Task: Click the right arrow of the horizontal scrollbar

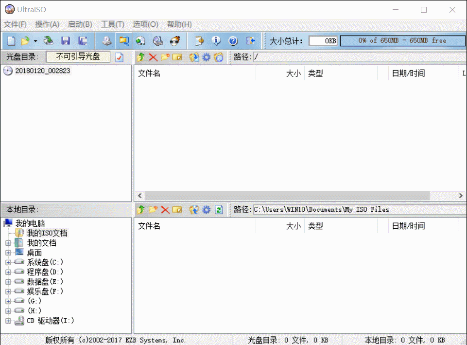Action: [461, 196]
